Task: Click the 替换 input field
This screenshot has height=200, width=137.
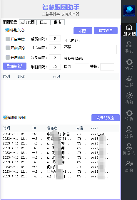Action: (x=107, y=67)
